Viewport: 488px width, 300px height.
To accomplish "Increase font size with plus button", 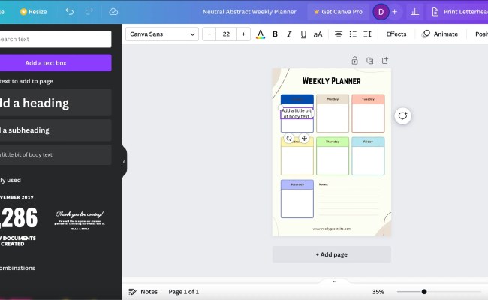I will [243, 34].
